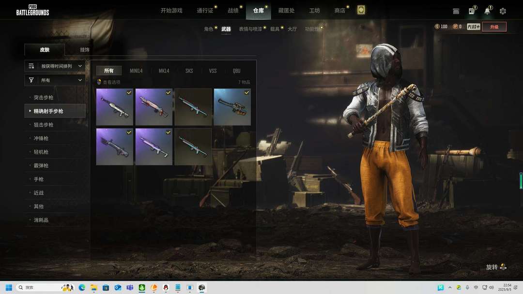Image resolution: width=523 pixels, height=294 pixels.
Task: Open the news panel icon
Action: 472,11
